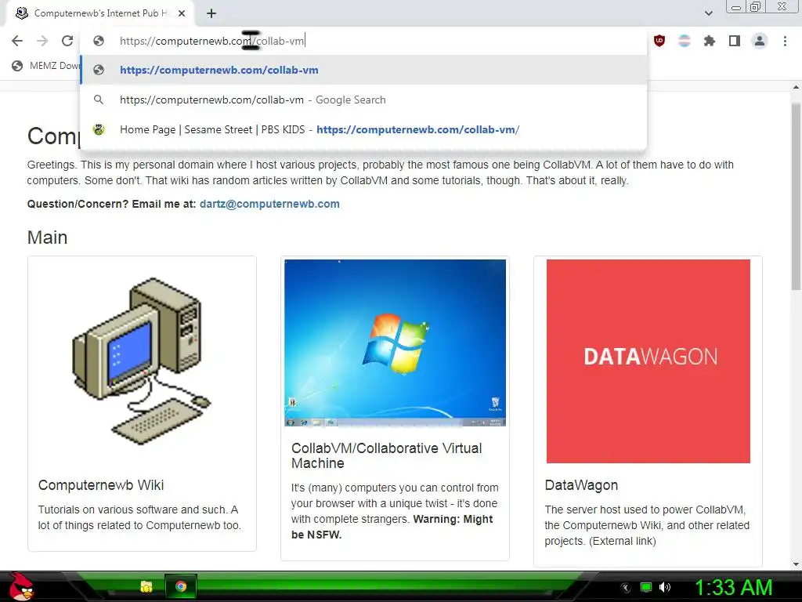Select the Sesame Street PBS KIDS suggestion
This screenshot has width=802, height=602.
pos(363,129)
